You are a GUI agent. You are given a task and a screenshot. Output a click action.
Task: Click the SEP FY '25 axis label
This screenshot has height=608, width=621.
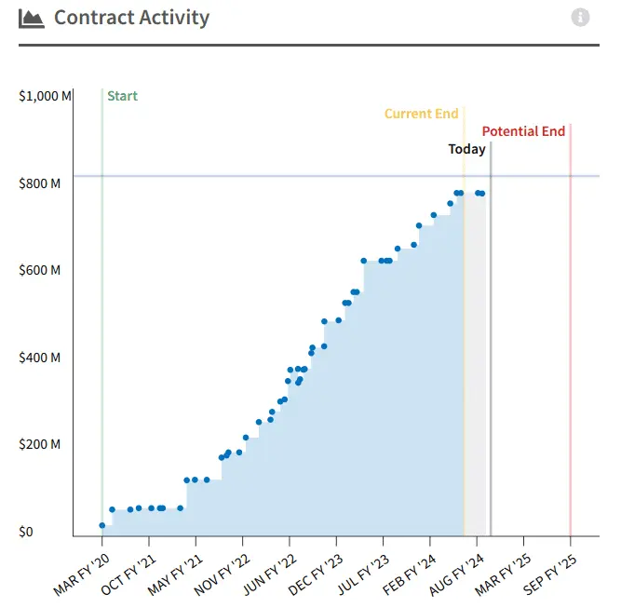549,574
